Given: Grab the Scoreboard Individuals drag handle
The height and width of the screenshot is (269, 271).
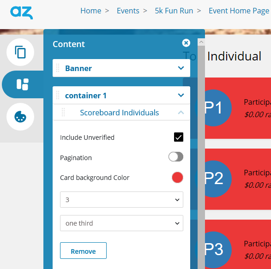Looking at the screenshot, I should click(x=63, y=112).
